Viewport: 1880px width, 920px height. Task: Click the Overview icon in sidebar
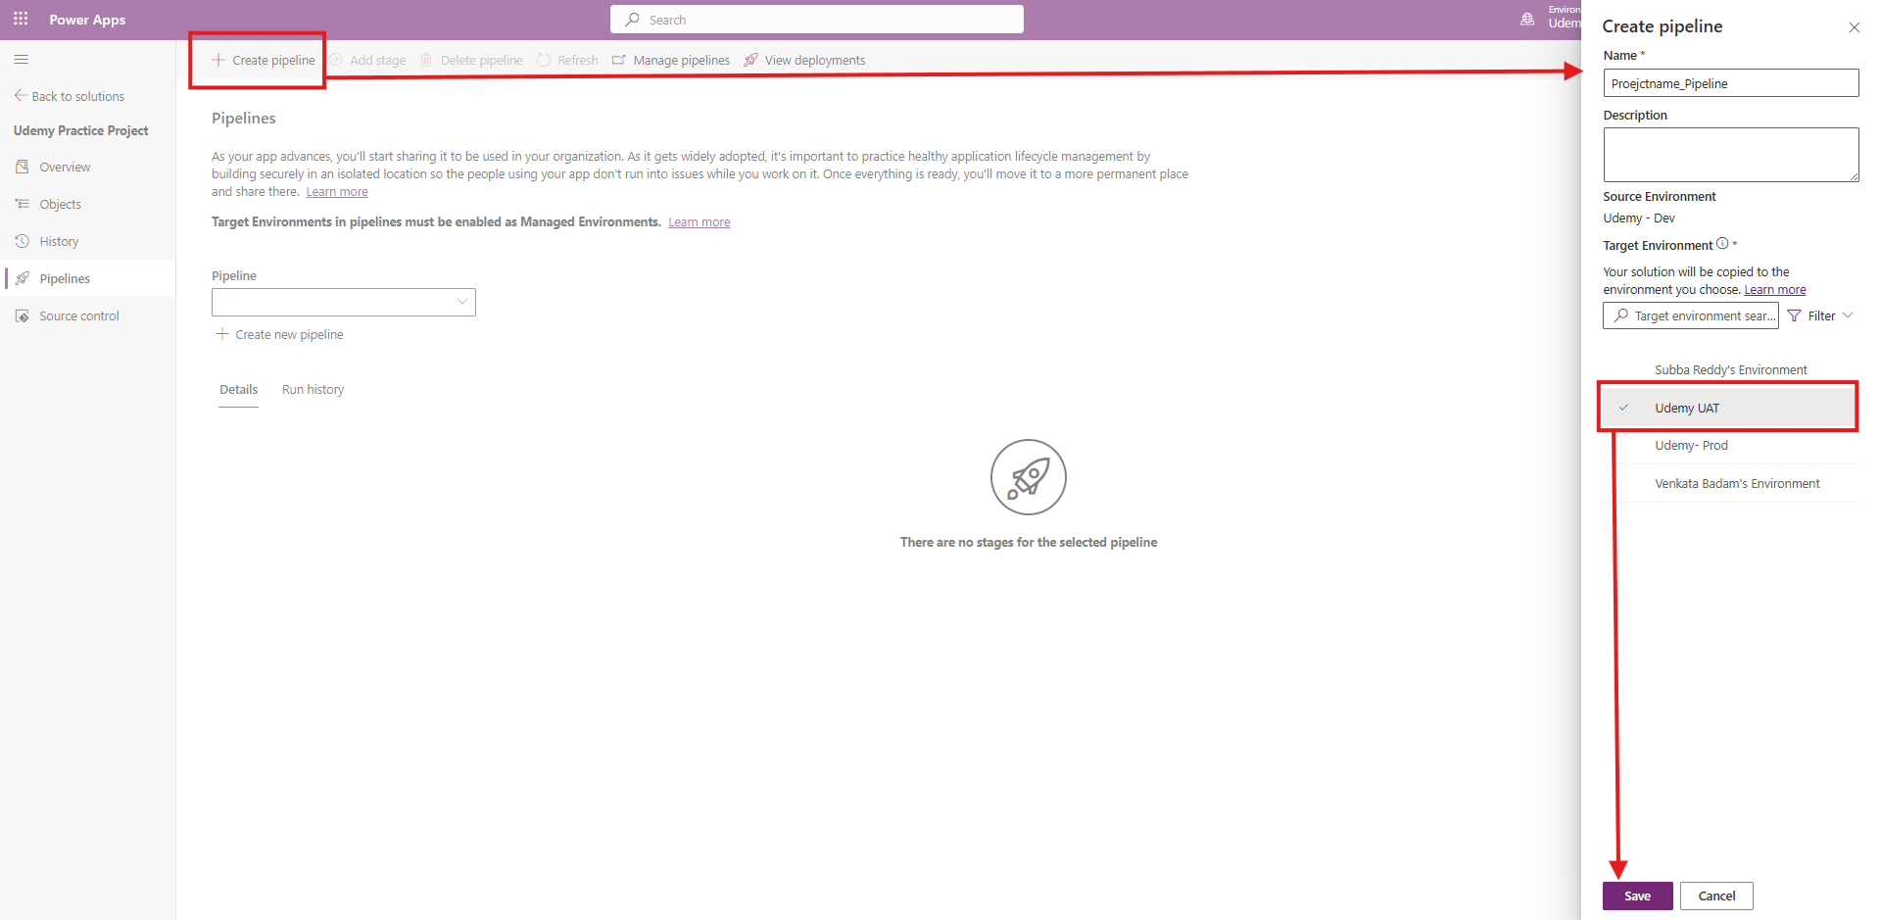click(23, 167)
